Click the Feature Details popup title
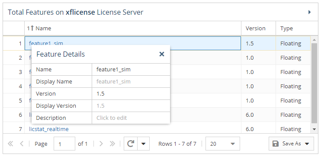 coord(61,54)
